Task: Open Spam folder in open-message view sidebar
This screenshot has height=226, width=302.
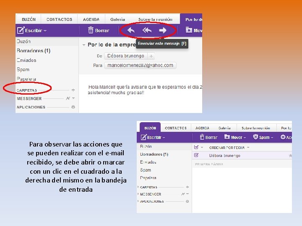Action: [23, 69]
